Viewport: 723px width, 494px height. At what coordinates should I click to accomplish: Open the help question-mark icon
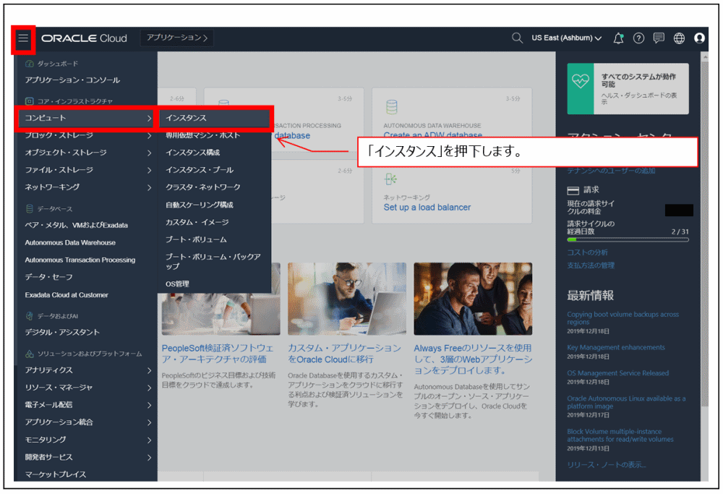[638, 38]
